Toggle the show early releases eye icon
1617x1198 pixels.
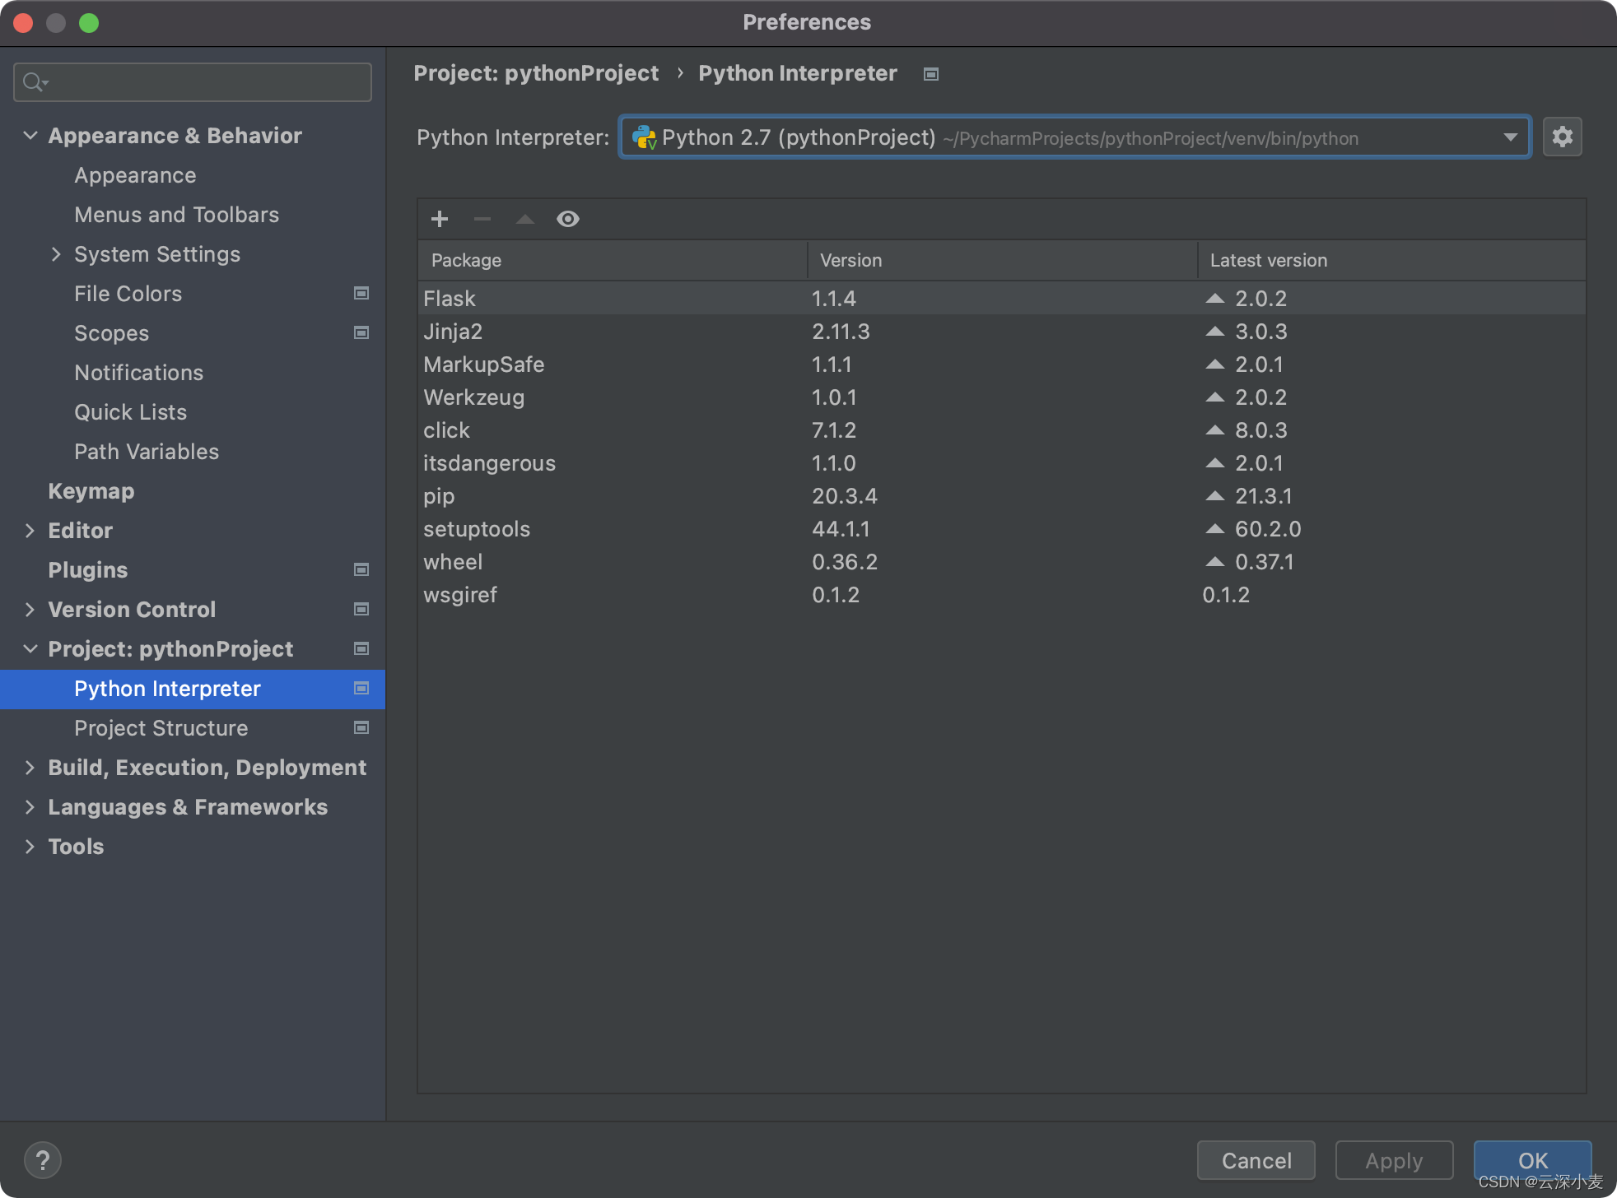click(x=568, y=219)
